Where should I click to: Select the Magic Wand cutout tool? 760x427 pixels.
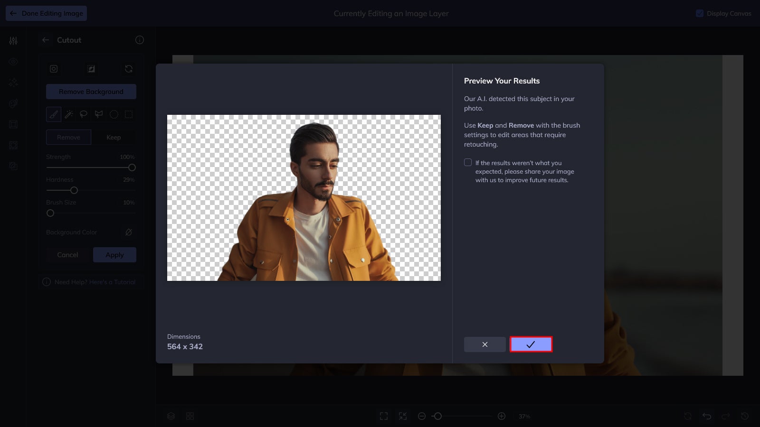click(x=68, y=114)
